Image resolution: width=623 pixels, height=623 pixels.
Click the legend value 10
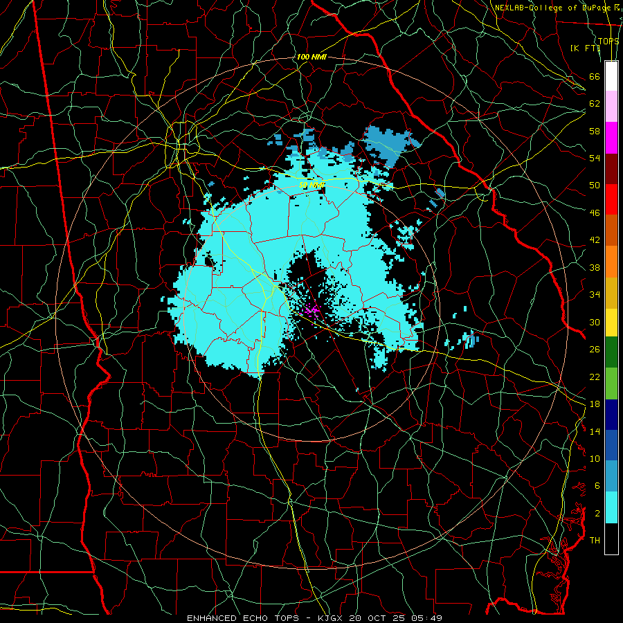pyautogui.click(x=595, y=458)
